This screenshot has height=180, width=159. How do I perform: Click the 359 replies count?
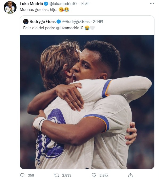pyautogui.click(x=31, y=175)
